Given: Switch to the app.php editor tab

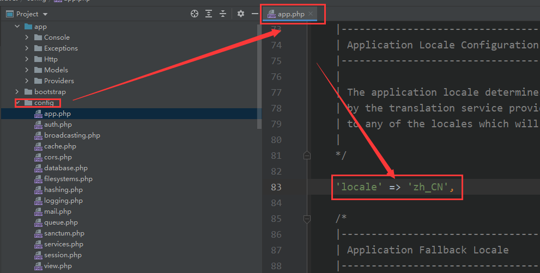Looking at the screenshot, I should point(290,14).
